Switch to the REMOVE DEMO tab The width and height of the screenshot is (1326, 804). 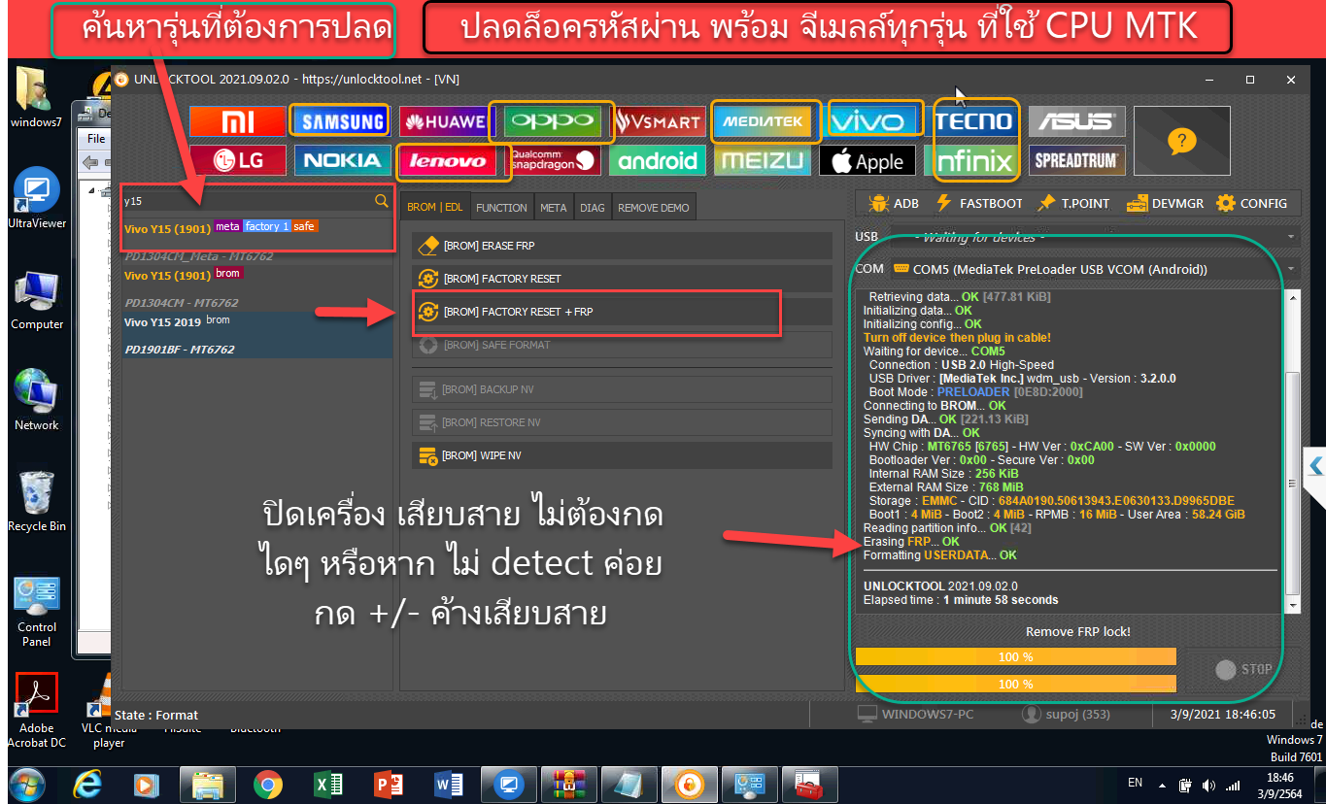[653, 207]
